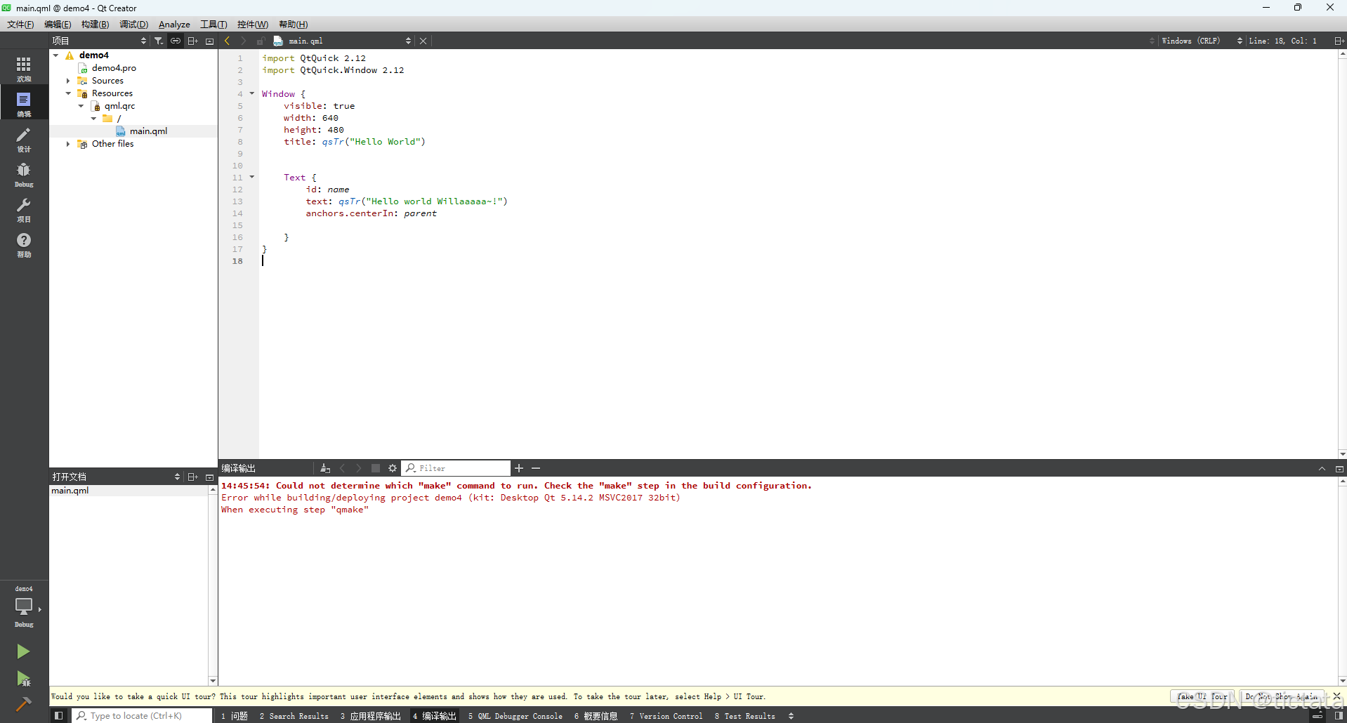The width and height of the screenshot is (1347, 723).
Task: Toggle synchronize editor with project tree
Action: click(x=175, y=40)
